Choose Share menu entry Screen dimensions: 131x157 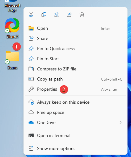pyautogui.click(x=75, y=38)
